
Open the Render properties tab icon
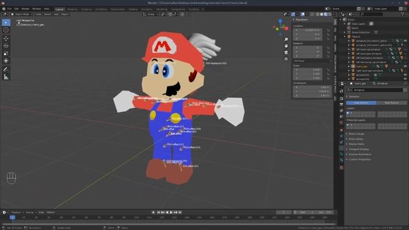tap(341, 98)
